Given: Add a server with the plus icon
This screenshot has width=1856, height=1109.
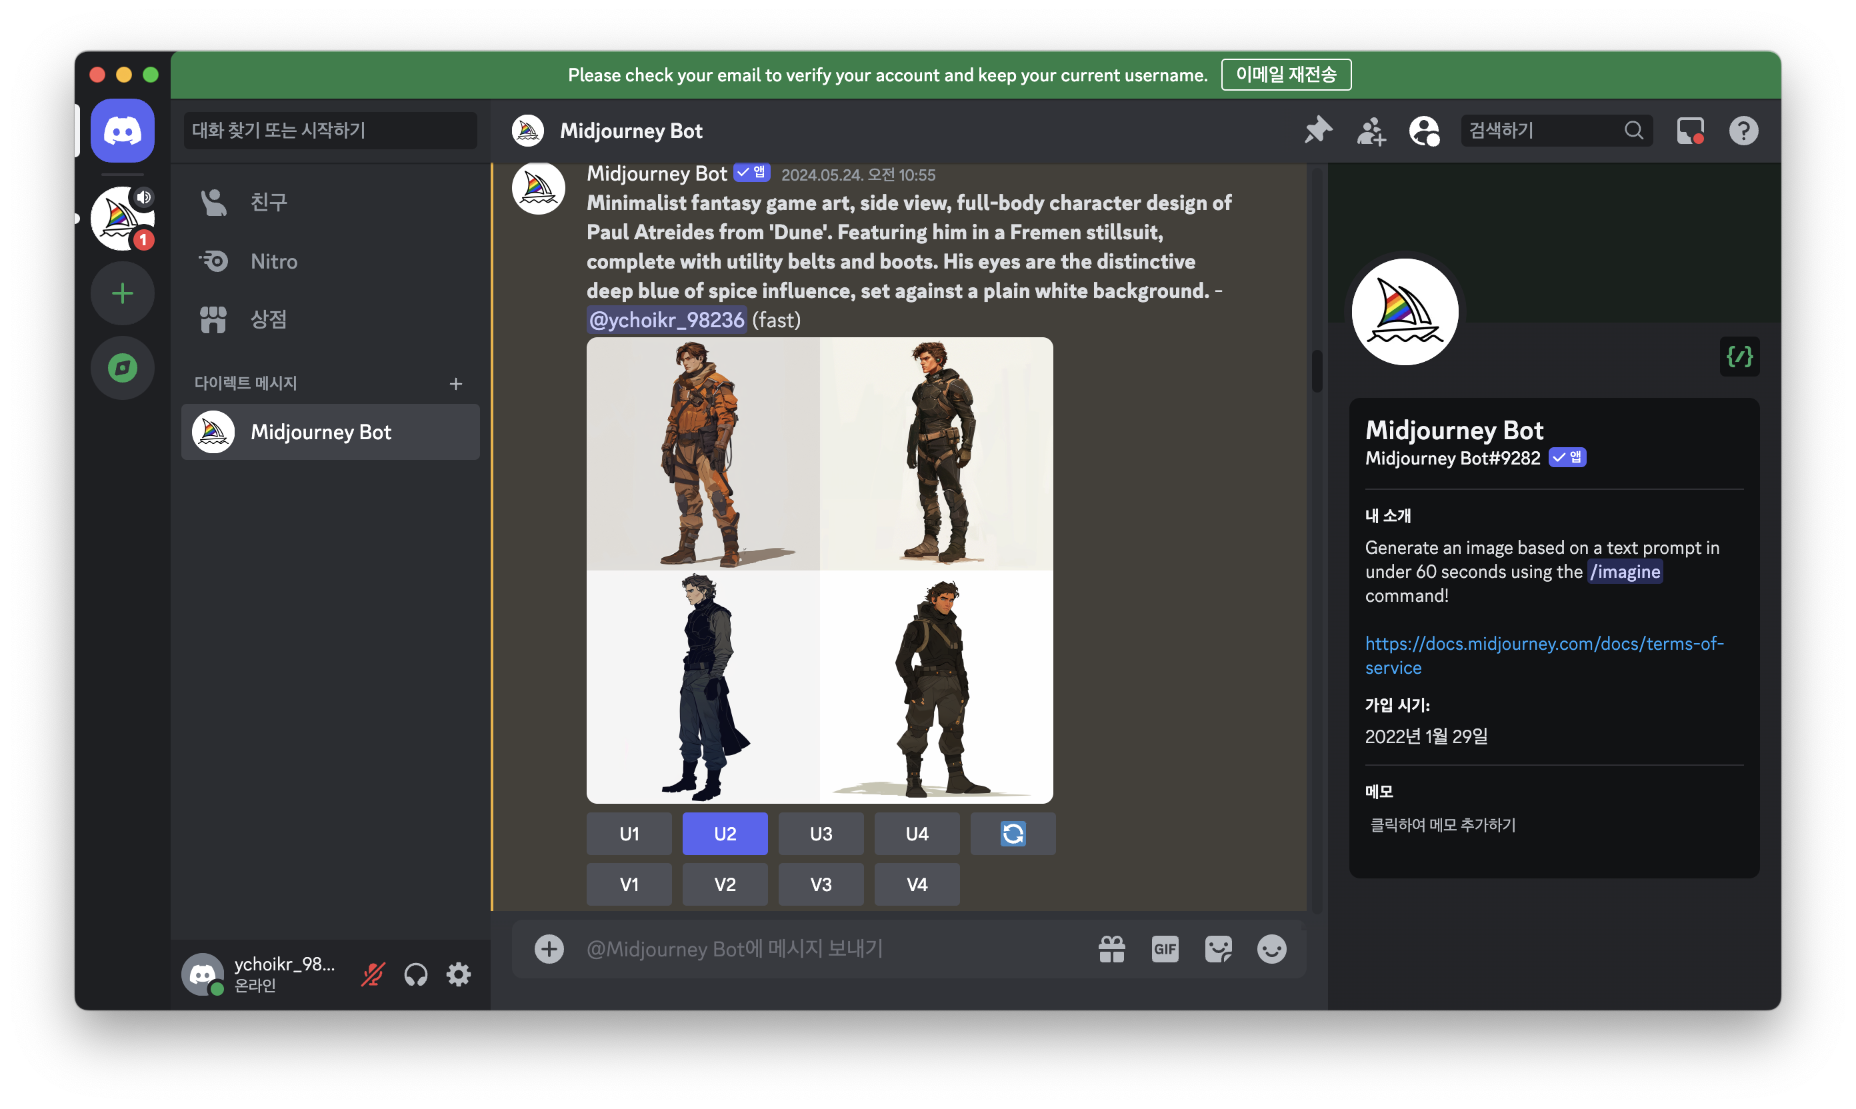Looking at the screenshot, I should click(123, 293).
